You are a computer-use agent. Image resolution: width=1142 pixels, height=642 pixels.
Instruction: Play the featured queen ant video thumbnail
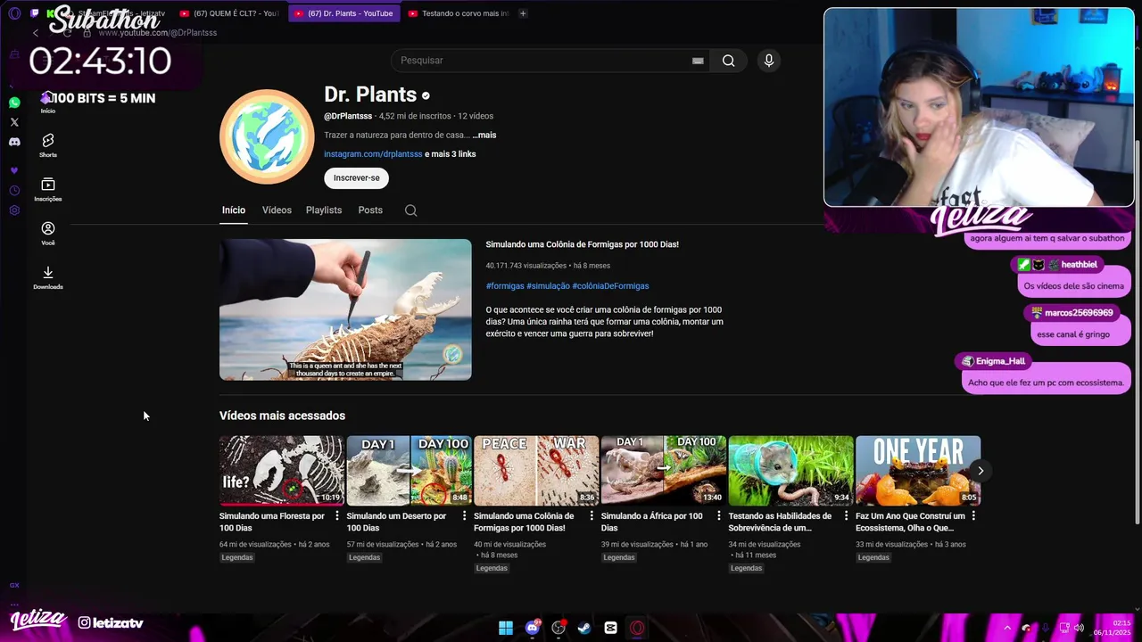tap(345, 309)
